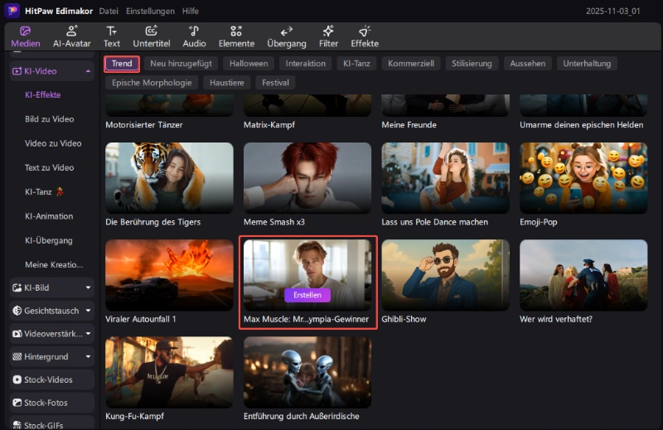Select the Filter toolbar icon
Image resolution: width=663 pixels, height=430 pixels.
(328, 31)
